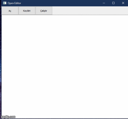Click the Aç button to open a file

pyautogui.click(x=10, y=11)
